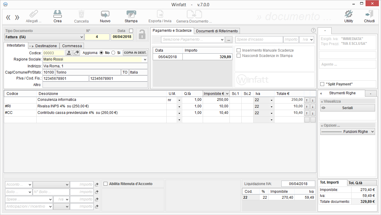The height and width of the screenshot is (215, 381).
Task: Move Rivalsa INPS row down
Action: coord(313,106)
